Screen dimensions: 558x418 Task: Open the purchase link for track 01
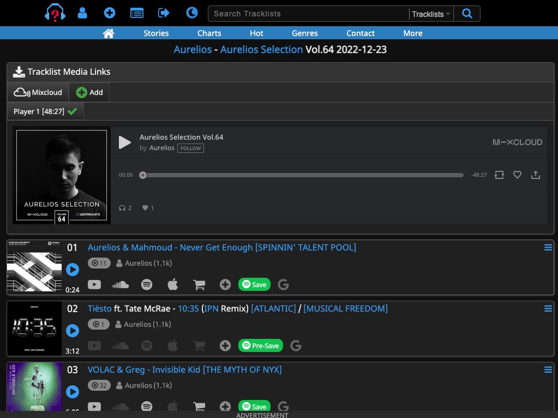click(x=199, y=284)
